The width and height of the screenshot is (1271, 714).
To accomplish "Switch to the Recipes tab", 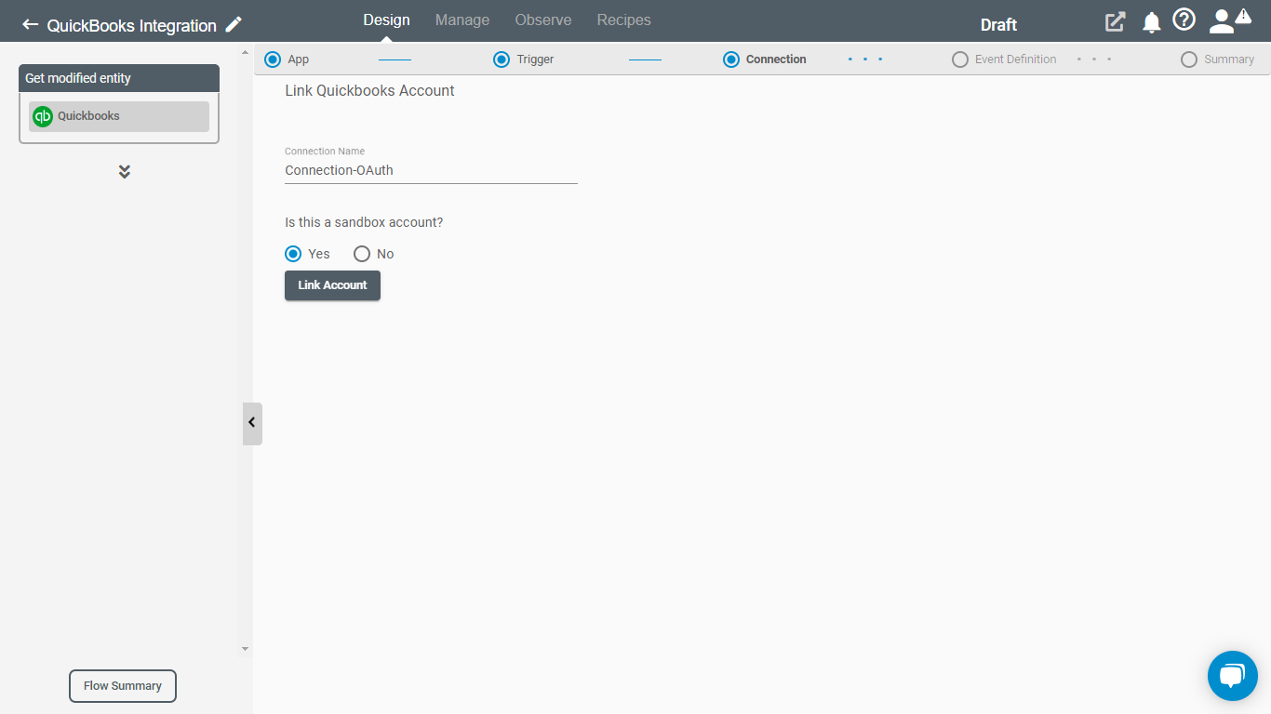I will pos(623,20).
